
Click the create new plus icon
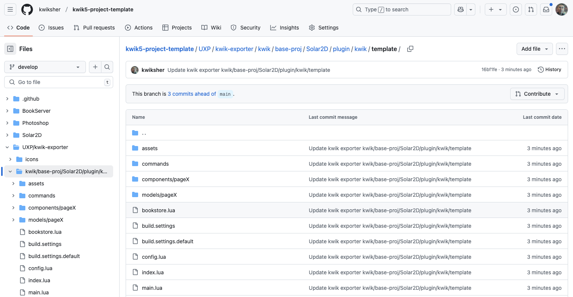click(x=491, y=9)
